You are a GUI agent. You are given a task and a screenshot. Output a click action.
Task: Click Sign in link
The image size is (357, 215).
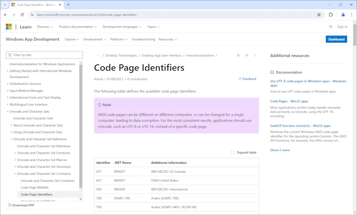click(342, 27)
